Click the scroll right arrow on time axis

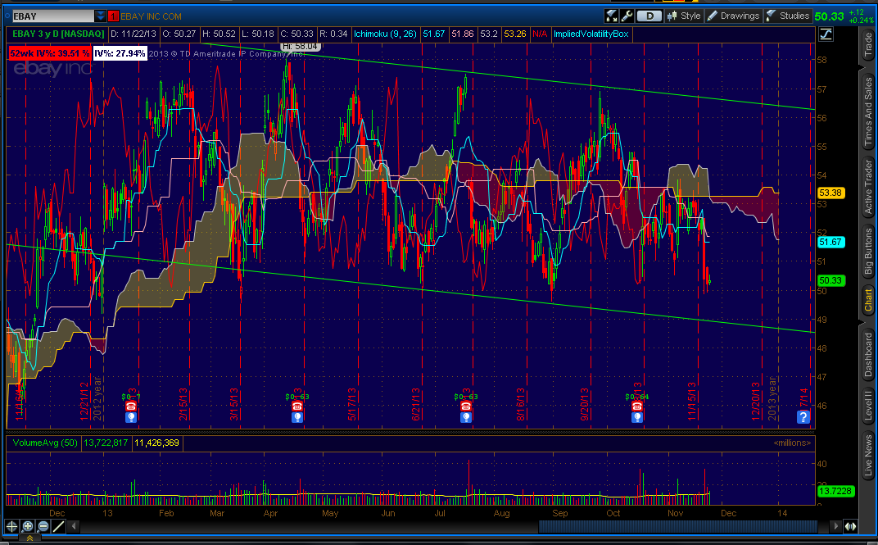coord(836,526)
